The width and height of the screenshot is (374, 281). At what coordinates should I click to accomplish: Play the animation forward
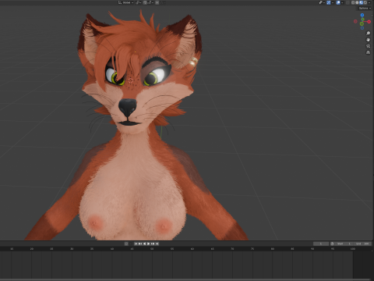[148, 244]
